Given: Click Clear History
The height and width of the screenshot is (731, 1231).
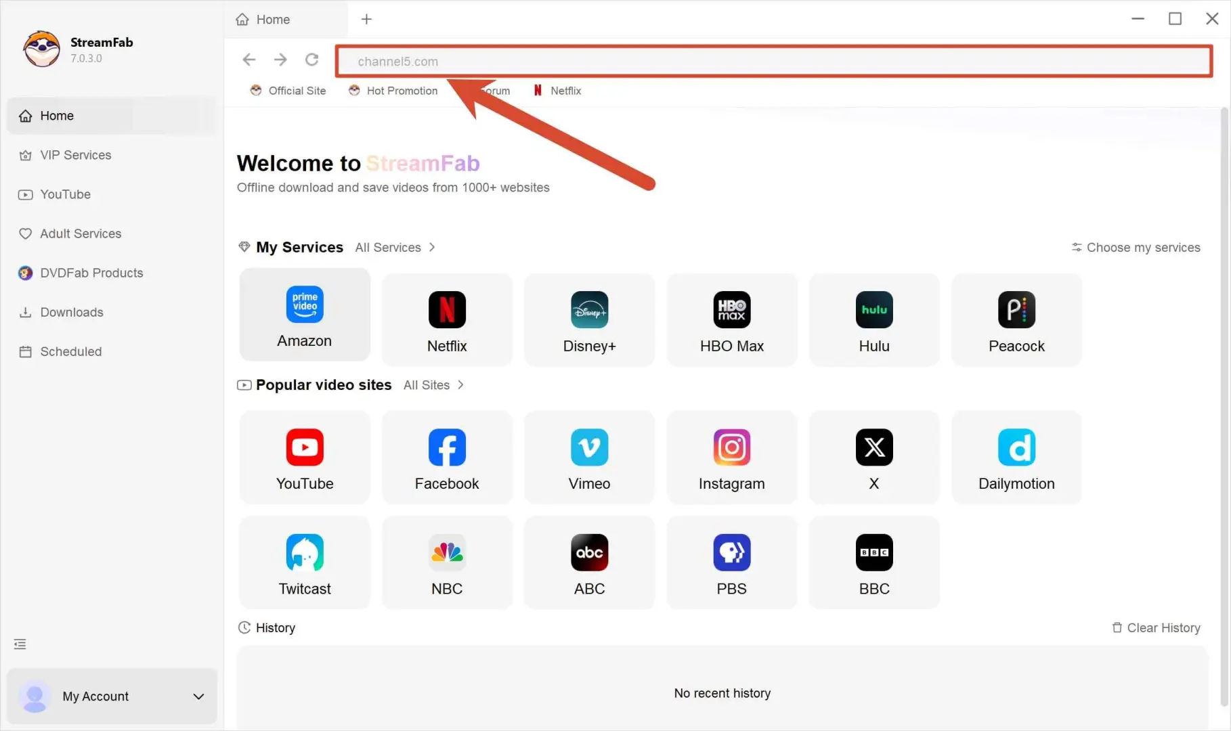Looking at the screenshot, I should point(1156,628).
